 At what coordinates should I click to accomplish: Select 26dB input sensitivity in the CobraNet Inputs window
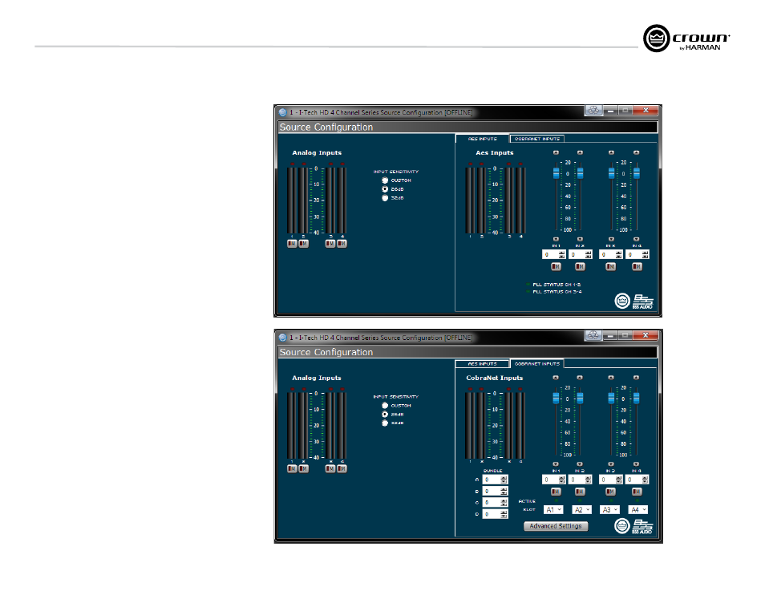(x=385, y=415)
